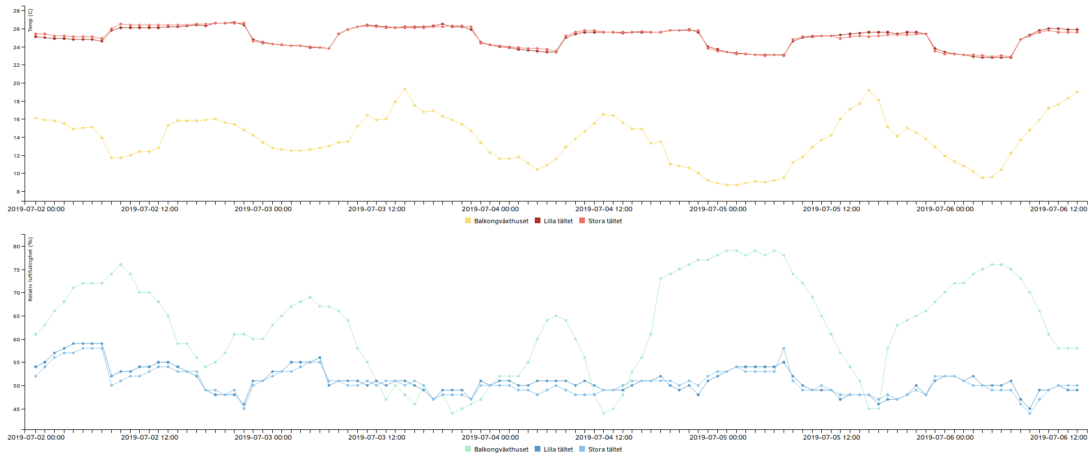This screenshot has width=1090, height=463.
Task: Select Balkongväxthuset label in the temperature legend
Action: click(501, 221)
